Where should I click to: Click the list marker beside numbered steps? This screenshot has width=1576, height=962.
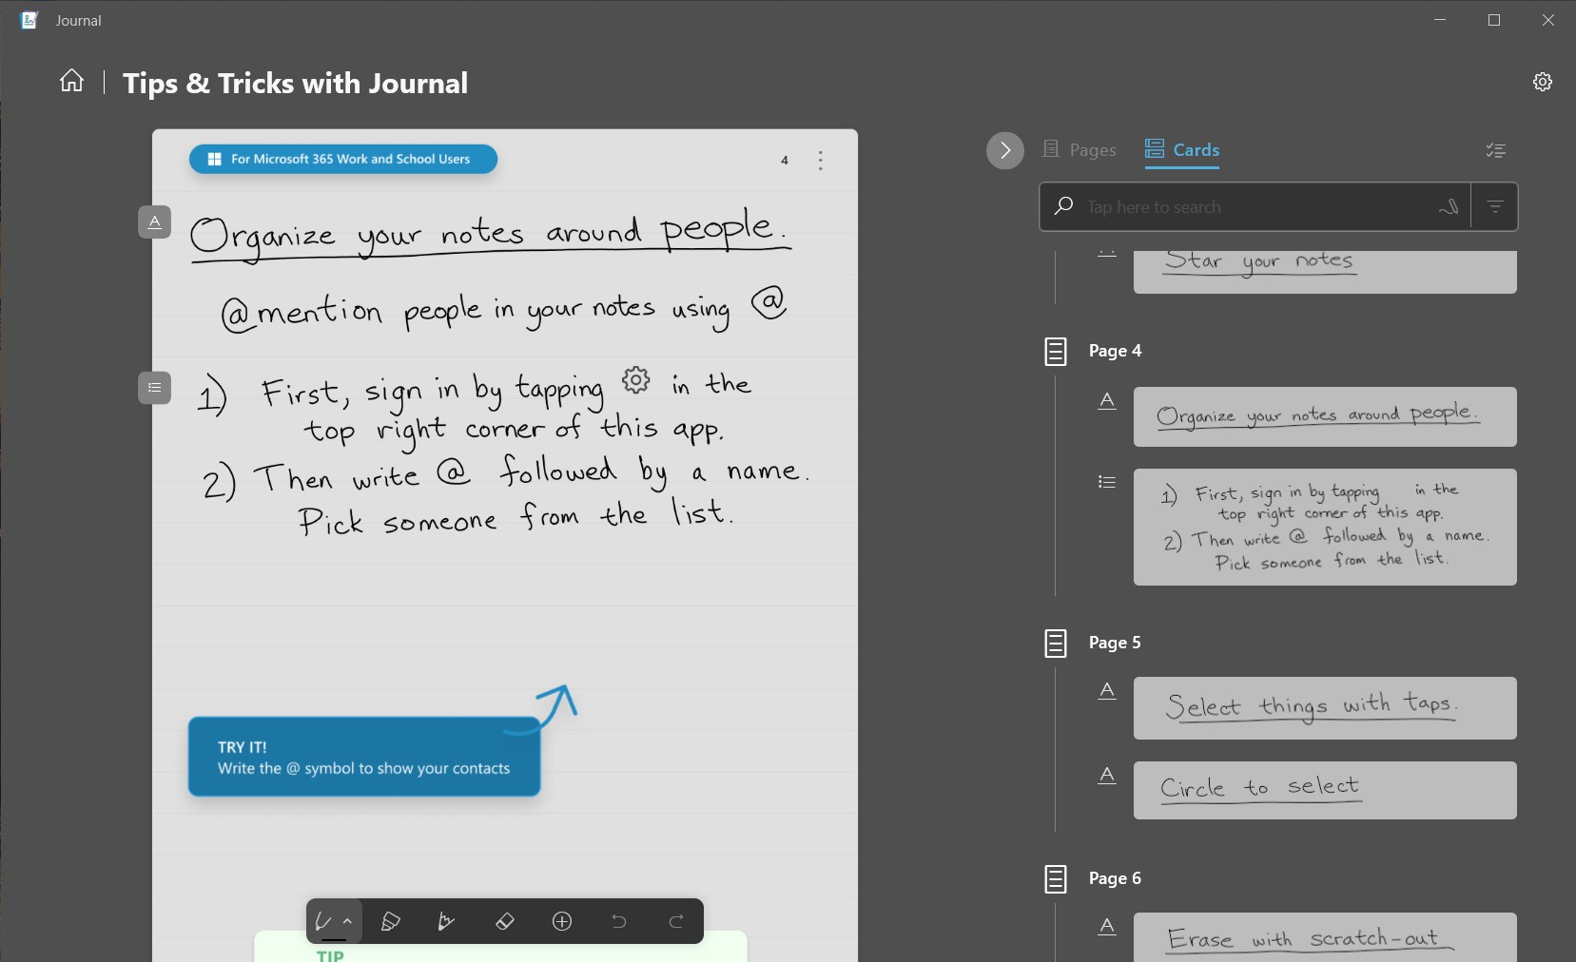click(x=154, y=387)
